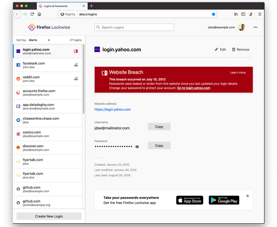Select the chaseonline.chase.com login entry
277x227 pixels.
pos(48,120)
